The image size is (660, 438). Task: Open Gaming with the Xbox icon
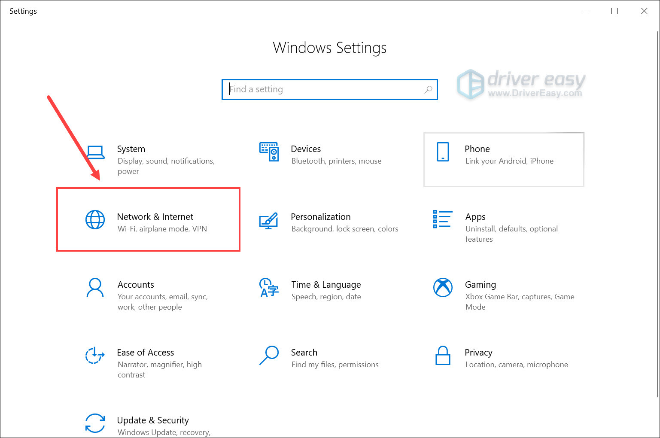[442, 288]
